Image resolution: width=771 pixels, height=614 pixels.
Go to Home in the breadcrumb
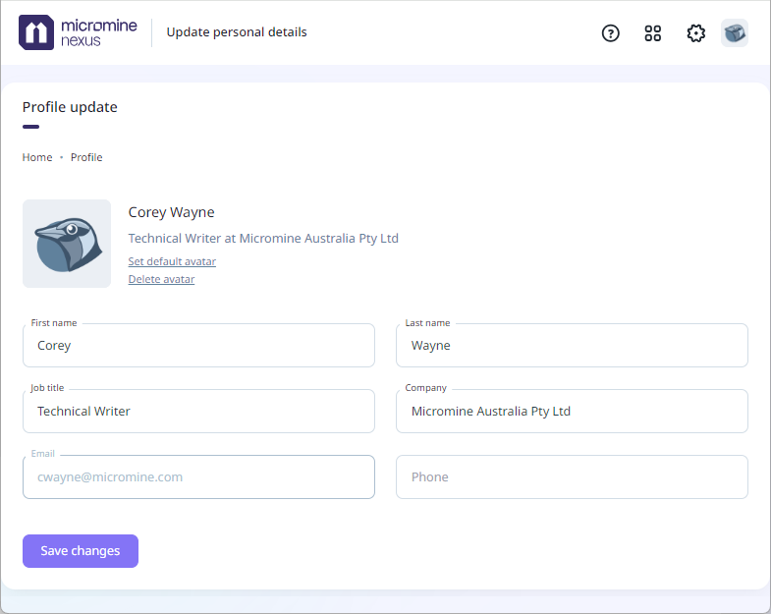click(37, 157)
